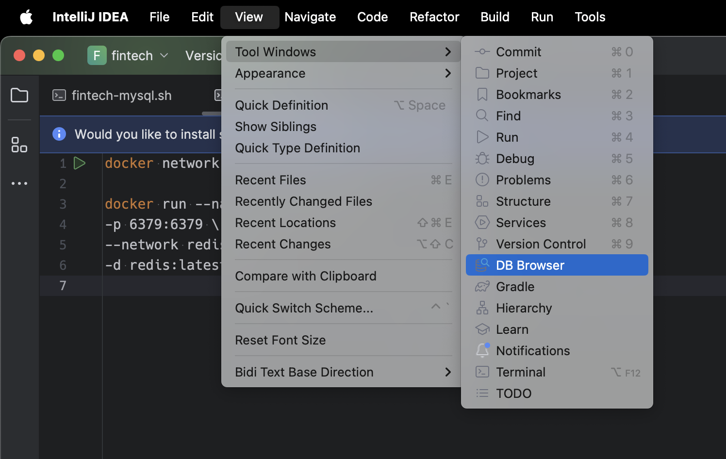Viewport: 726px width, 459px height.
Task: Click the Version Control branch icon
Action: pyautogui.click(x=482, y=244)
